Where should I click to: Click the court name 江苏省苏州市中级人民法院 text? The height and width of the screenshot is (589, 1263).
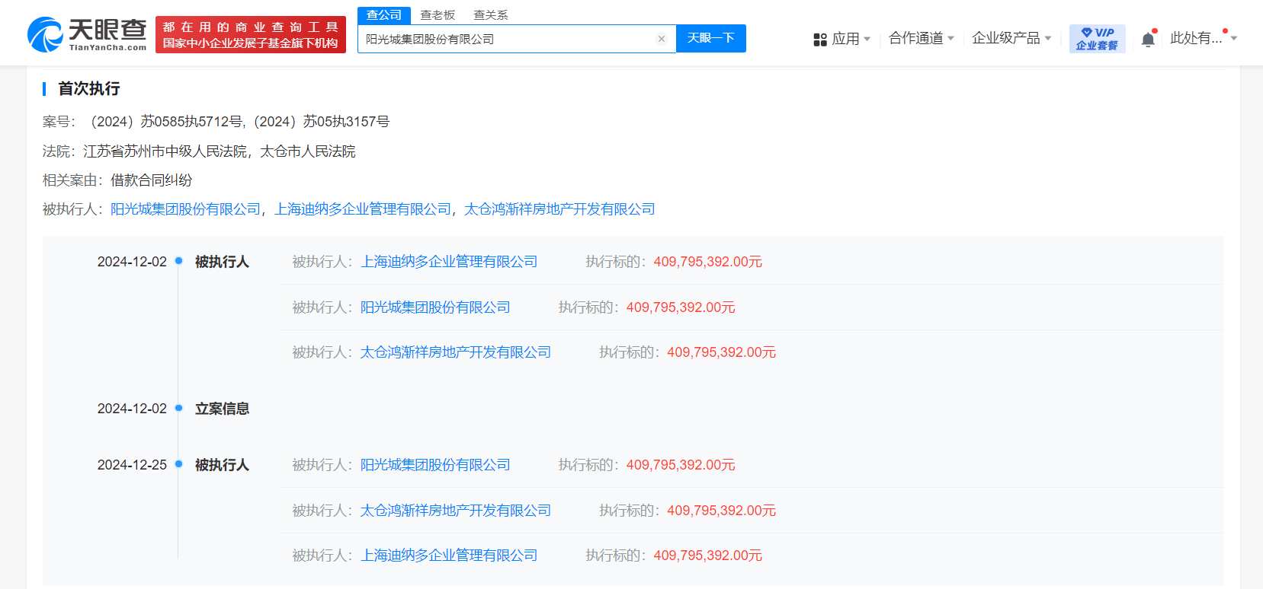pos(165,151)
